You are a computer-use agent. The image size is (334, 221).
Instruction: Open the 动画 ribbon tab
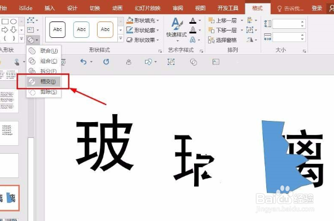[x=117, y=8]
